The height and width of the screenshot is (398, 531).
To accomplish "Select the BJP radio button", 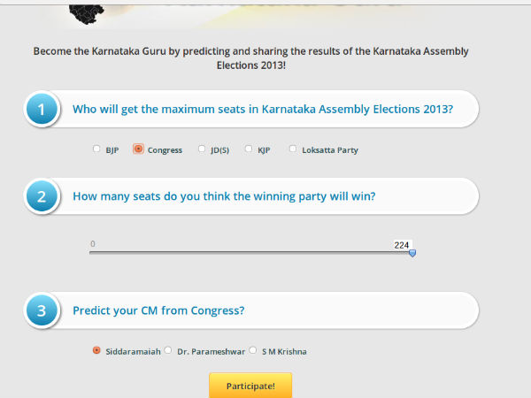I will [x=97, y=149].
